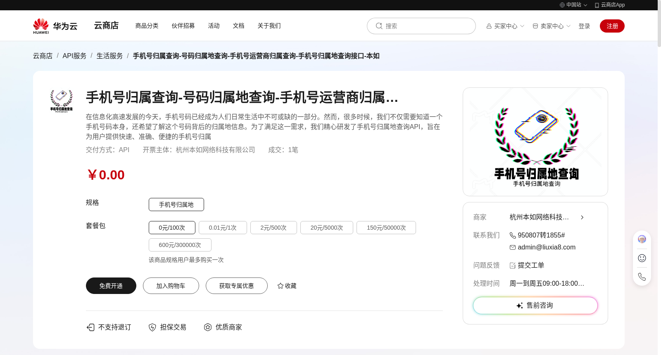Click the 950807转1855# phone number text
Image resolution: width=661 pixels, height=355 pixels.
point(541,235)
